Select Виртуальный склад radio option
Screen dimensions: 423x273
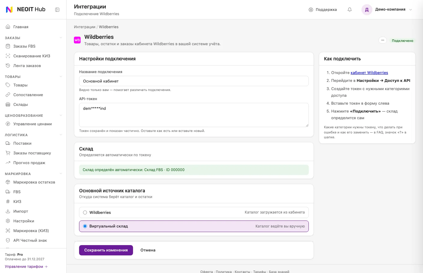click(x=194, y=226)
